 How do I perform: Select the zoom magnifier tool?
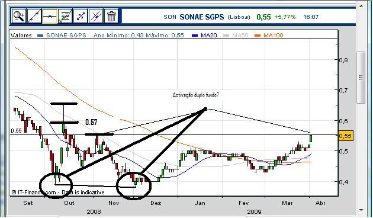pyautogui.click(x=19, y=16)
